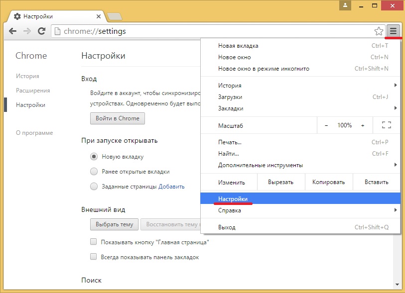Expand the Справка submenu
The width and height of the screenshot is (405, 293).
300,210
